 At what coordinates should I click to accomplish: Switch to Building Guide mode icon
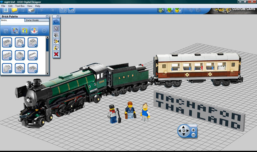pos(178,10)
